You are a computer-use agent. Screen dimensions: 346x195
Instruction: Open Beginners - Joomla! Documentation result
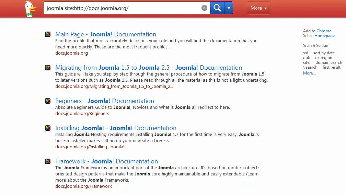click(105, 101)
